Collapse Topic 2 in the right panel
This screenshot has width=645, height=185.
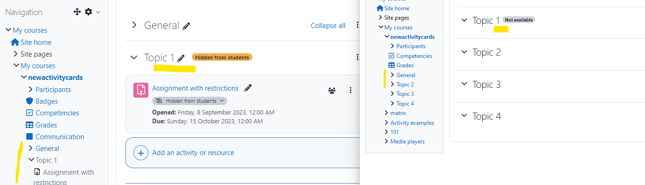coord(464,52)
